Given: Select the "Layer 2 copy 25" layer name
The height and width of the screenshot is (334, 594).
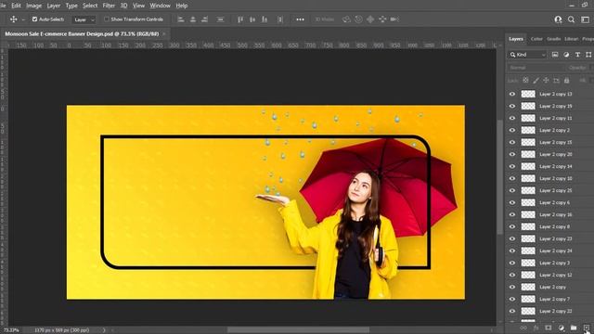Looking at the screenshot, I should pos(556,190).
